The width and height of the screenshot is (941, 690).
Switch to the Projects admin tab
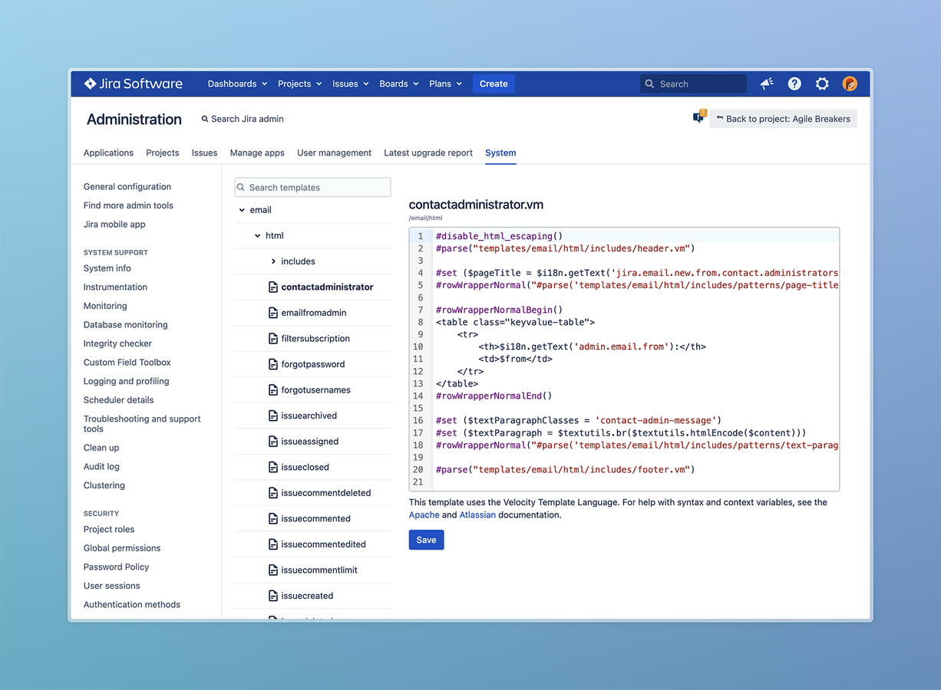(163, 153)
